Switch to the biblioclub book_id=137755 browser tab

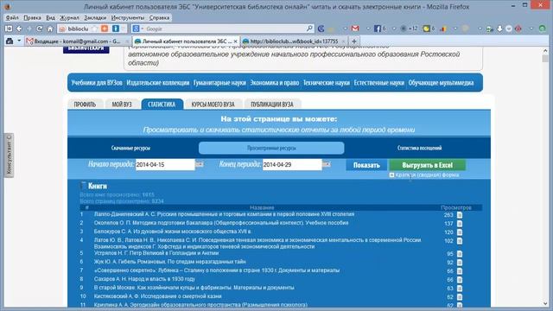(294, 41)
